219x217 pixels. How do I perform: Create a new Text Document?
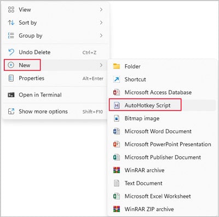tap(162, 183)
